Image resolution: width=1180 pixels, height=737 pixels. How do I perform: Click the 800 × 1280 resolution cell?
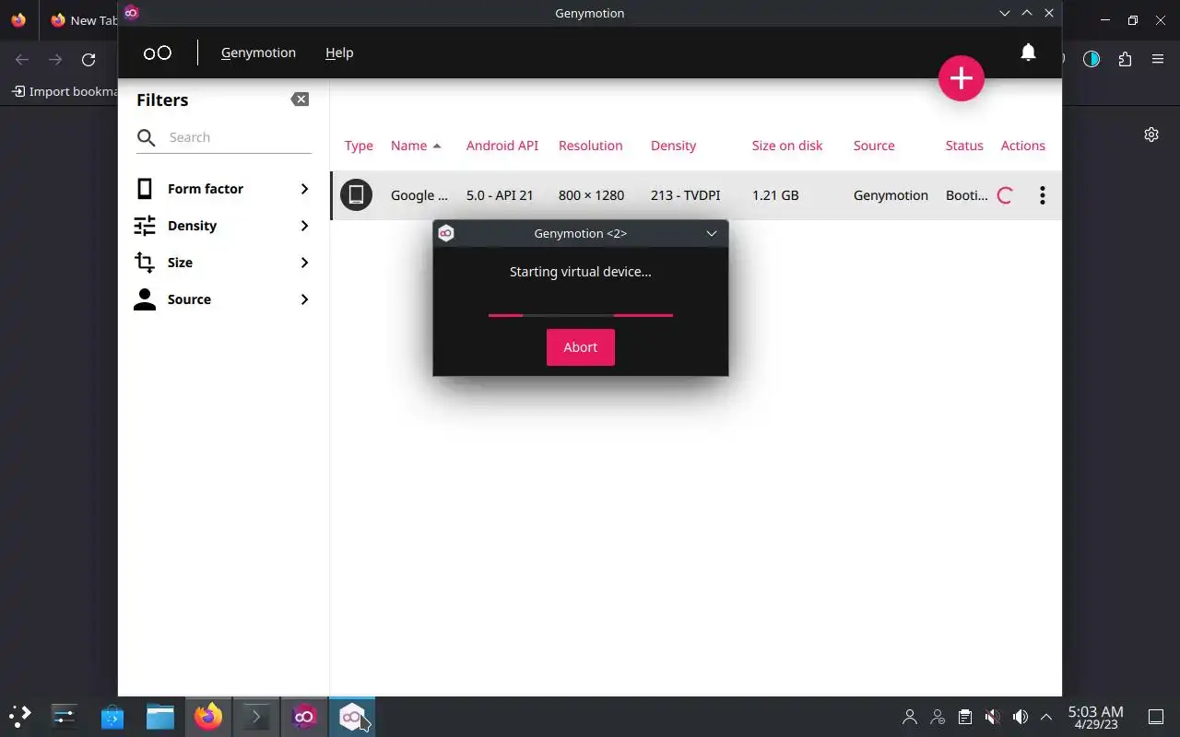[591, 195]
